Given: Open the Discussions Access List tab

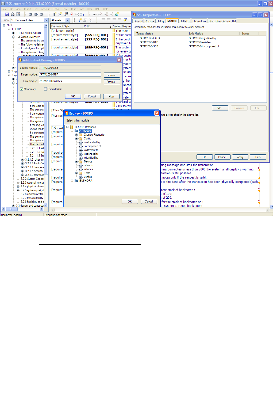Looking at the screenshot, I should tap(222, 21).
